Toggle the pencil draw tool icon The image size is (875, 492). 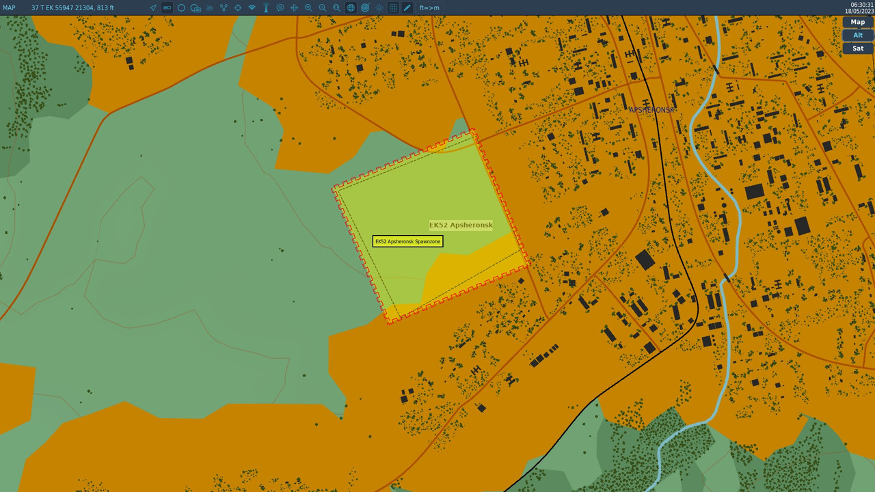tap(407, 8)
